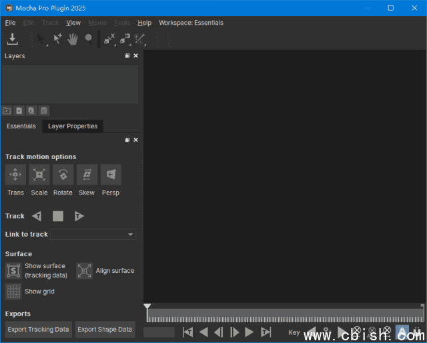This screenshot has height=343, width=427.
Task: Choose the Pan hand tool
Action: pyautogui.click(x=73, y=39)
